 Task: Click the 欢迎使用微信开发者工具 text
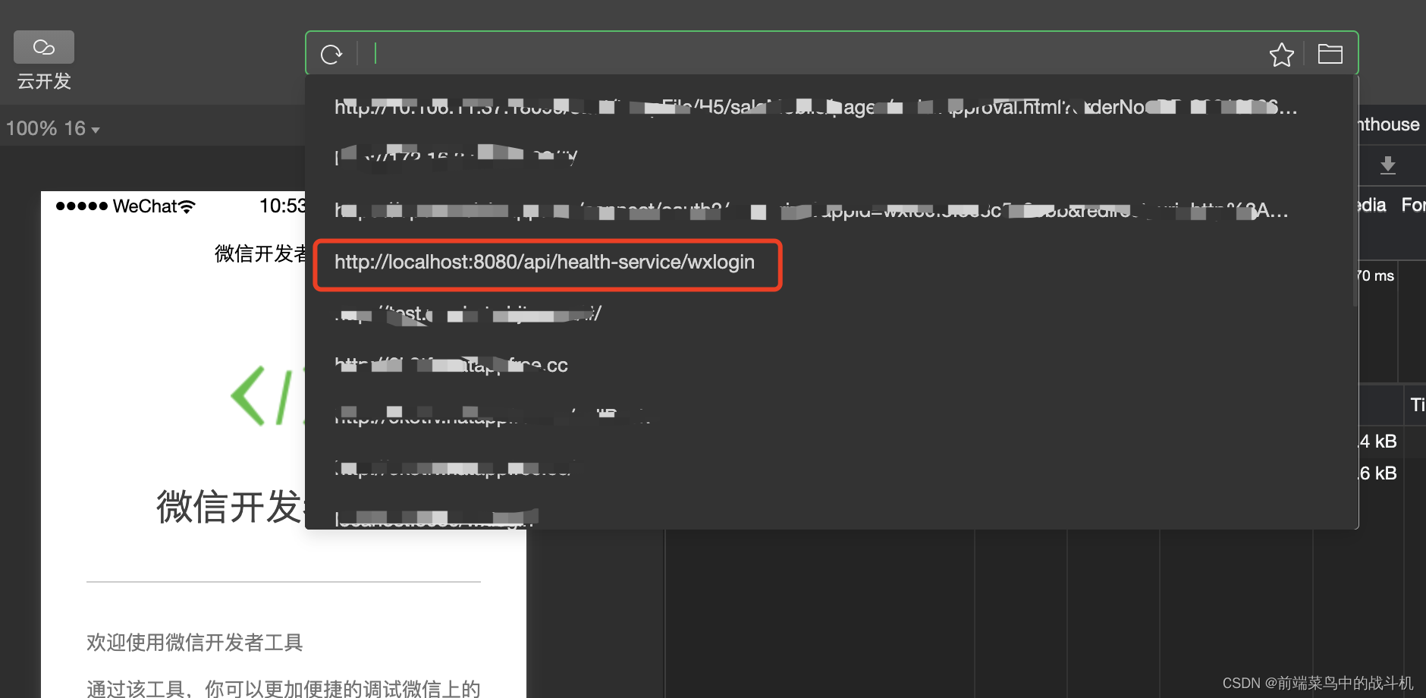pyautogui.click(x=195, y=643)
